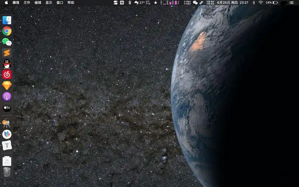Open WeChat in the dock

(7, 42)
